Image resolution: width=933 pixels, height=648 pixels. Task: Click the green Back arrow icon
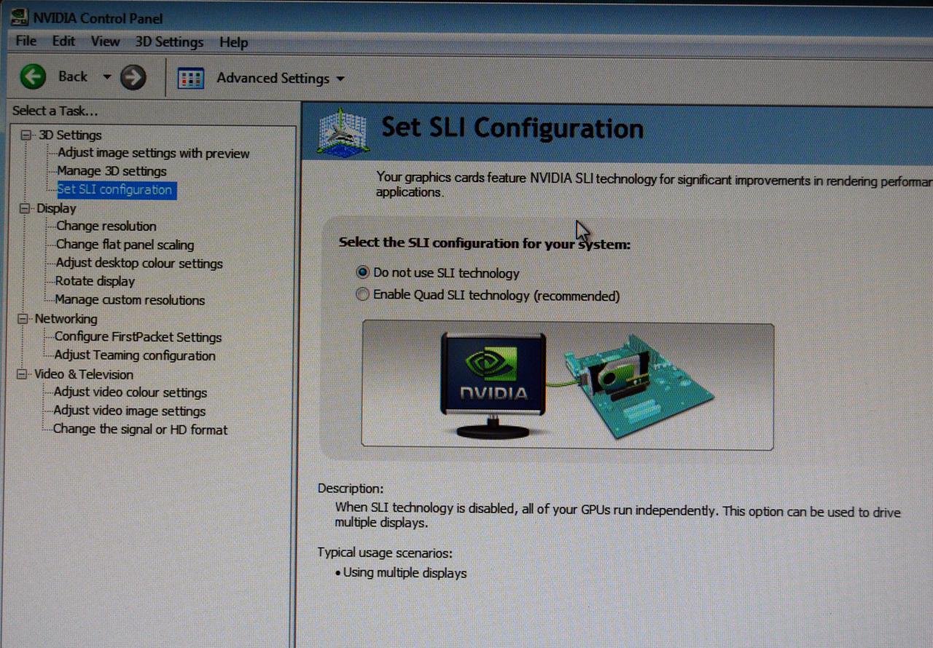coord(33,76)
